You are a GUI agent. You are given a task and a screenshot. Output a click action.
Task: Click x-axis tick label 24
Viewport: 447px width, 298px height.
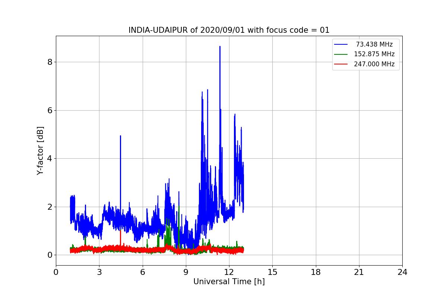402,272
